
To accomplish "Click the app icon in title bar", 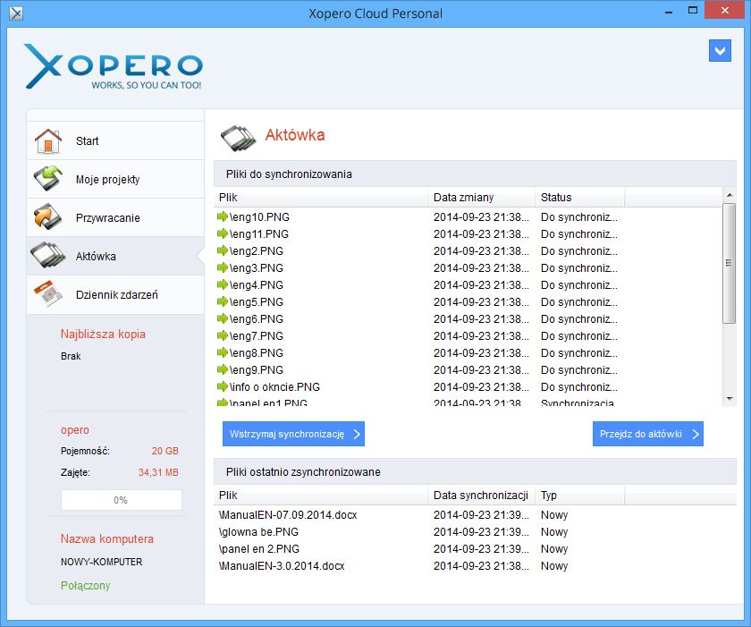I will (x=16, y=13).
